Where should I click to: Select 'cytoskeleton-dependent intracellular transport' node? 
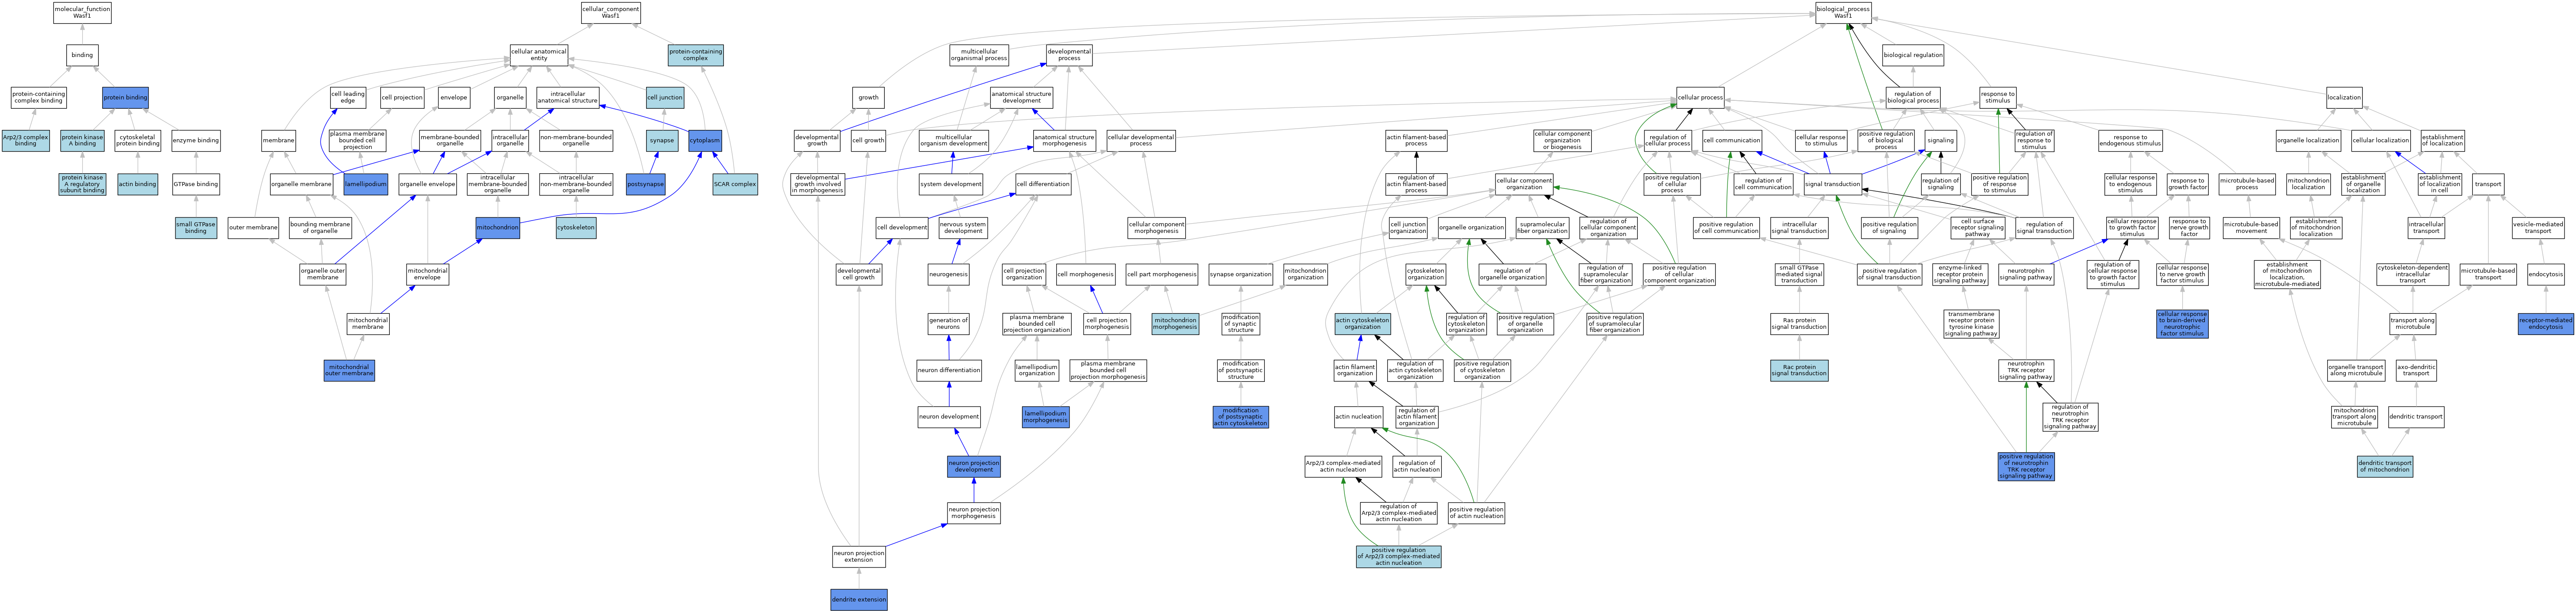(2413, 274)
